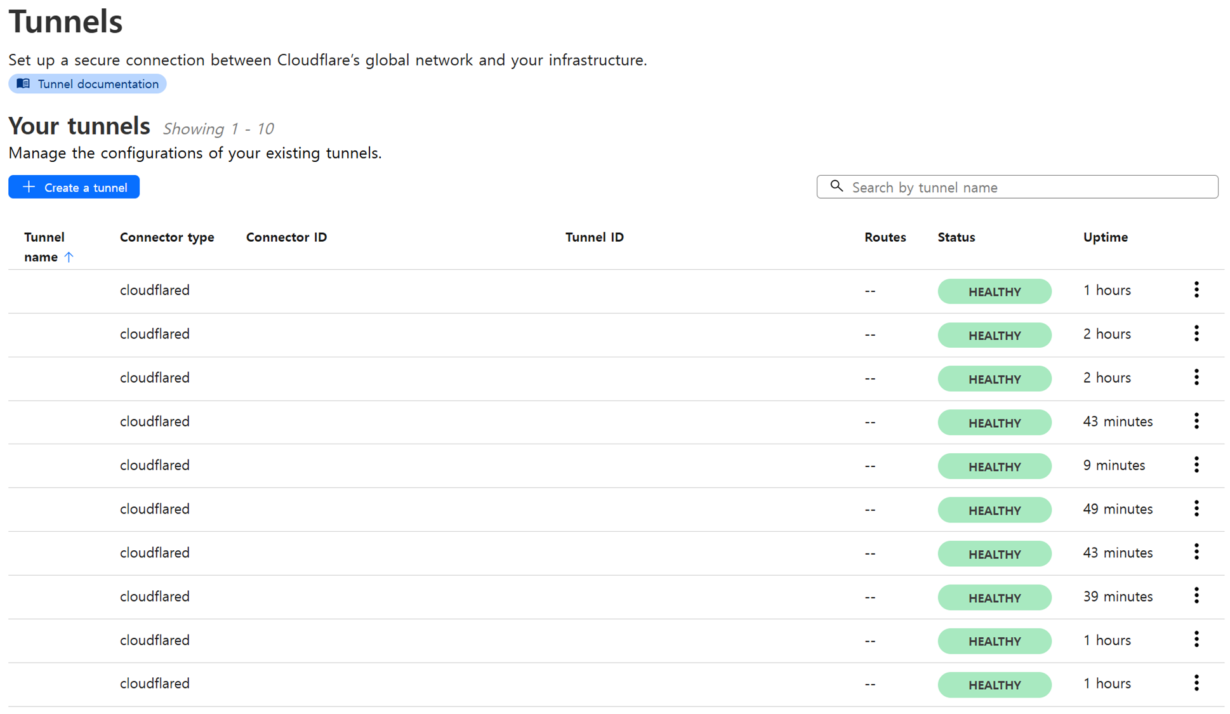
Task: Open kebab menu for 49 minutes uptime row
Action: point(1196,509)
